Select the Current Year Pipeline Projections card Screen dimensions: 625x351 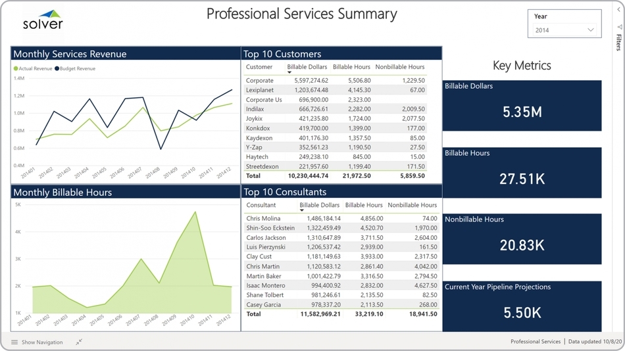(x=522, y=306)
